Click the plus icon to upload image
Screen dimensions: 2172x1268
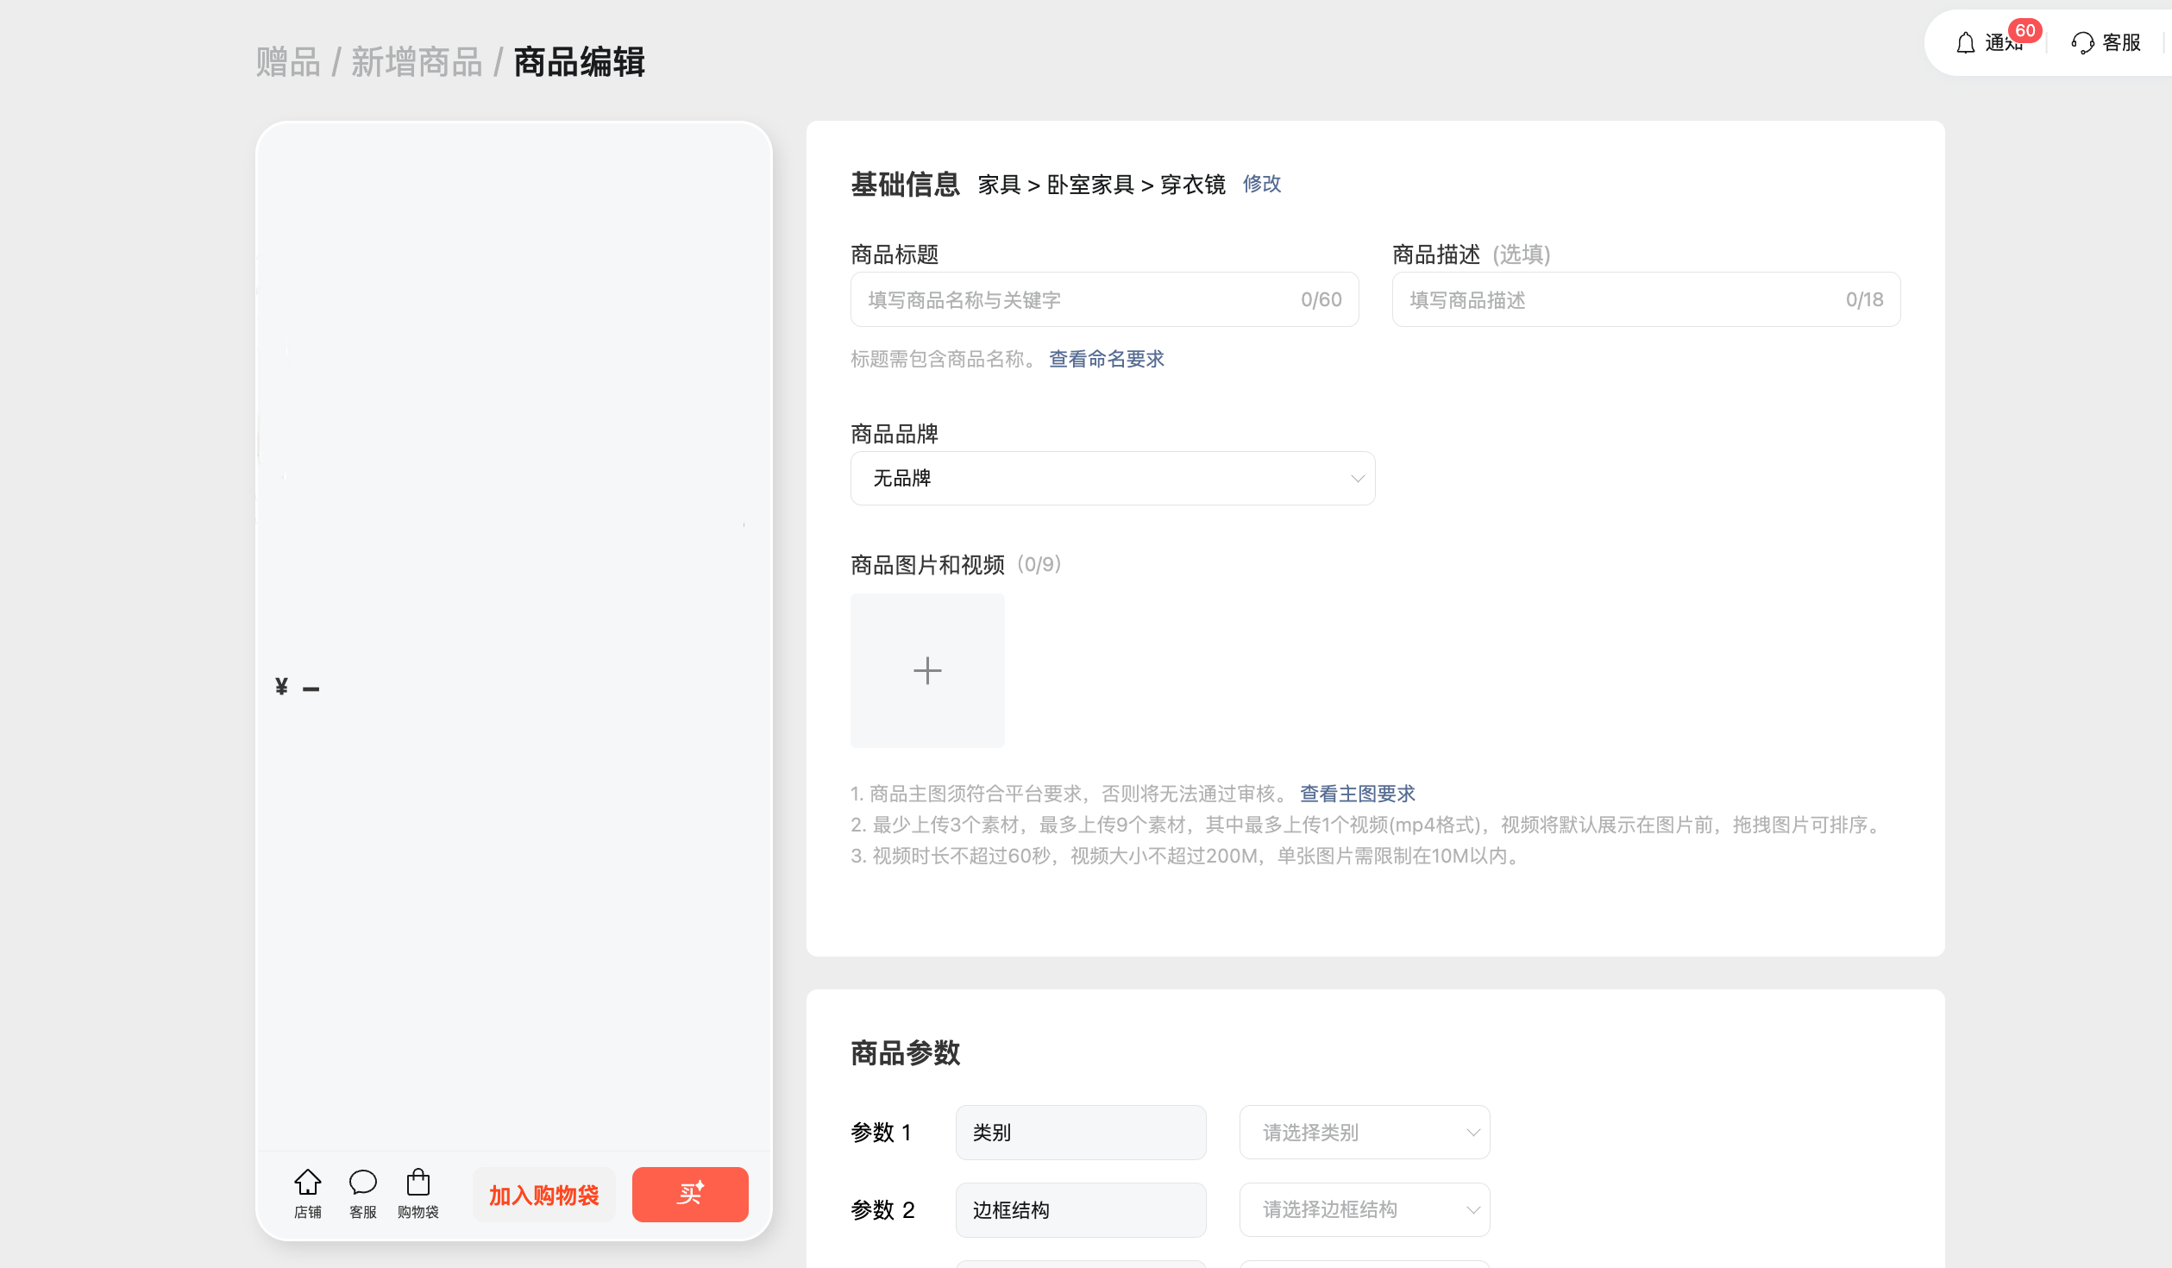tap(927, 670)
